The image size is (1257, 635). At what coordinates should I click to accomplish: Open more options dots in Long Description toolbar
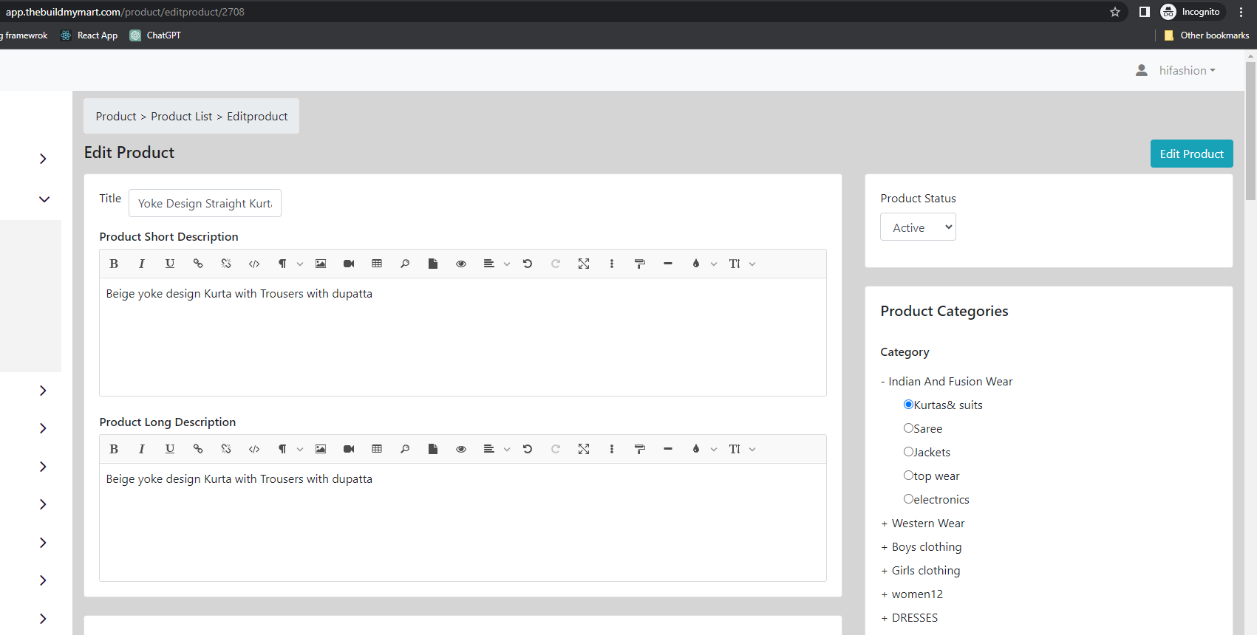point(612,449)
